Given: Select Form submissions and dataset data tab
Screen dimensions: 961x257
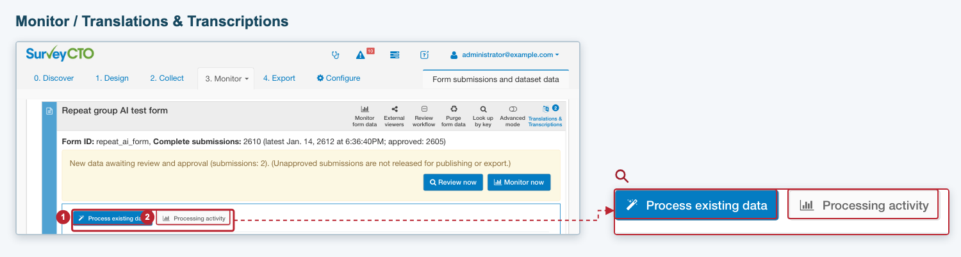Looking at the screenshot, I should [496, 79].
